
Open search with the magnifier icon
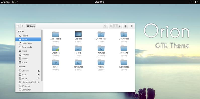click(x=105, y=26)
